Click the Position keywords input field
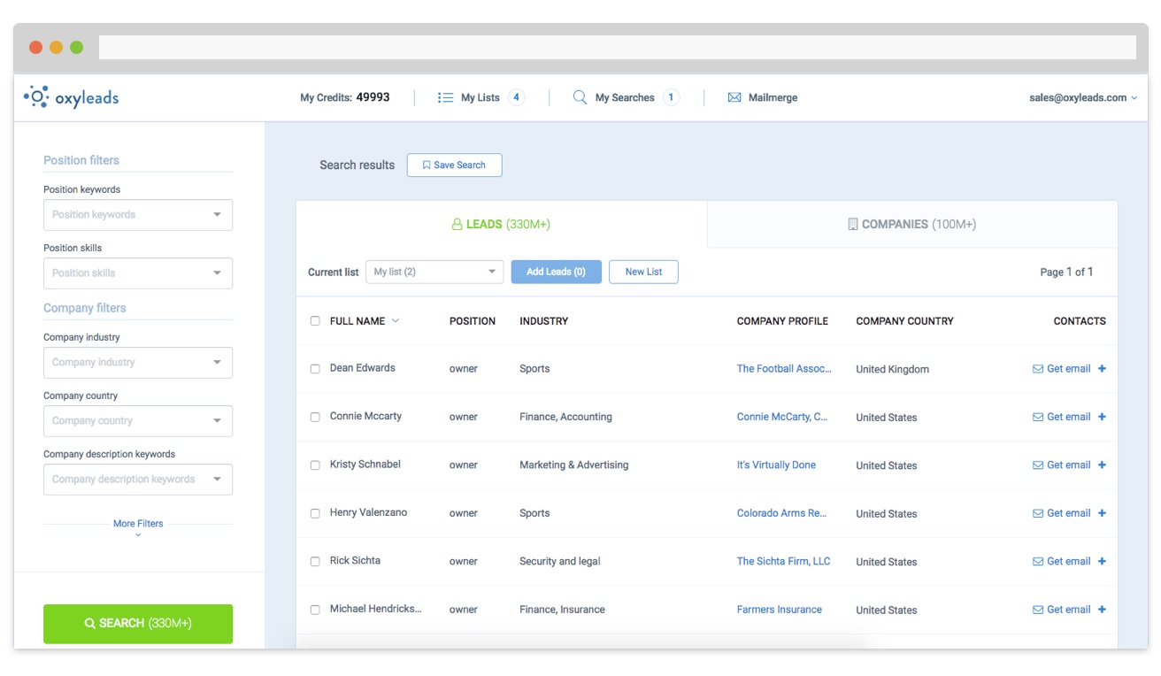The height and width of the screenshot is (676, 1161). 128,215
